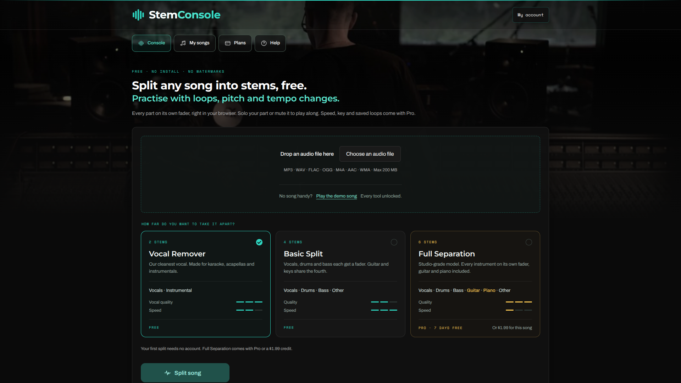Click the '6 STEMS' label
Screen dimensions: 681x383
pyautogui.click(x=428, y=242)
